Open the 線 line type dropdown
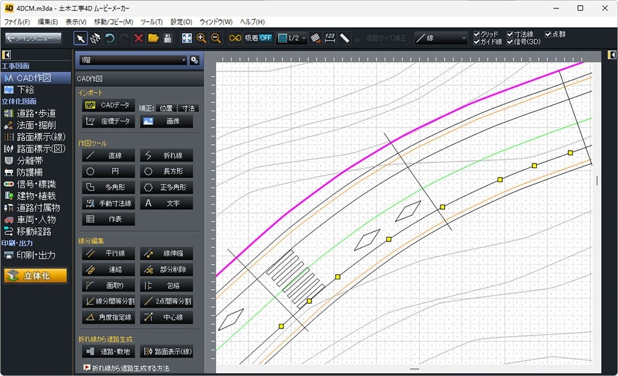 pos(441,38)
